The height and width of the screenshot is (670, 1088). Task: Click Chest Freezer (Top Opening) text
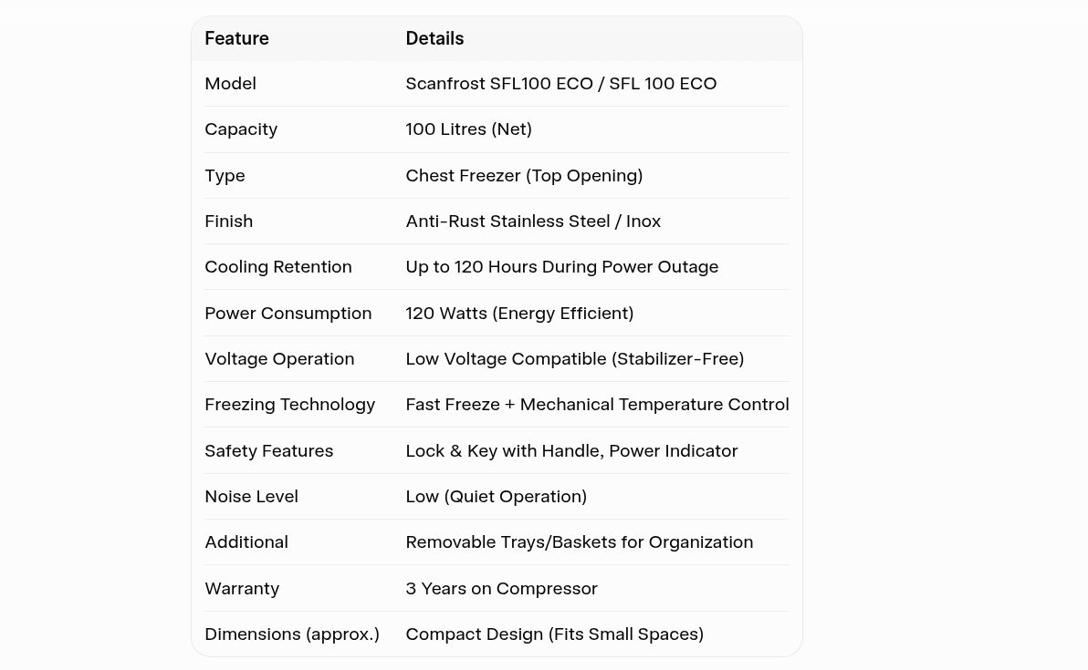pyautogui.click(x=524, y=175)
